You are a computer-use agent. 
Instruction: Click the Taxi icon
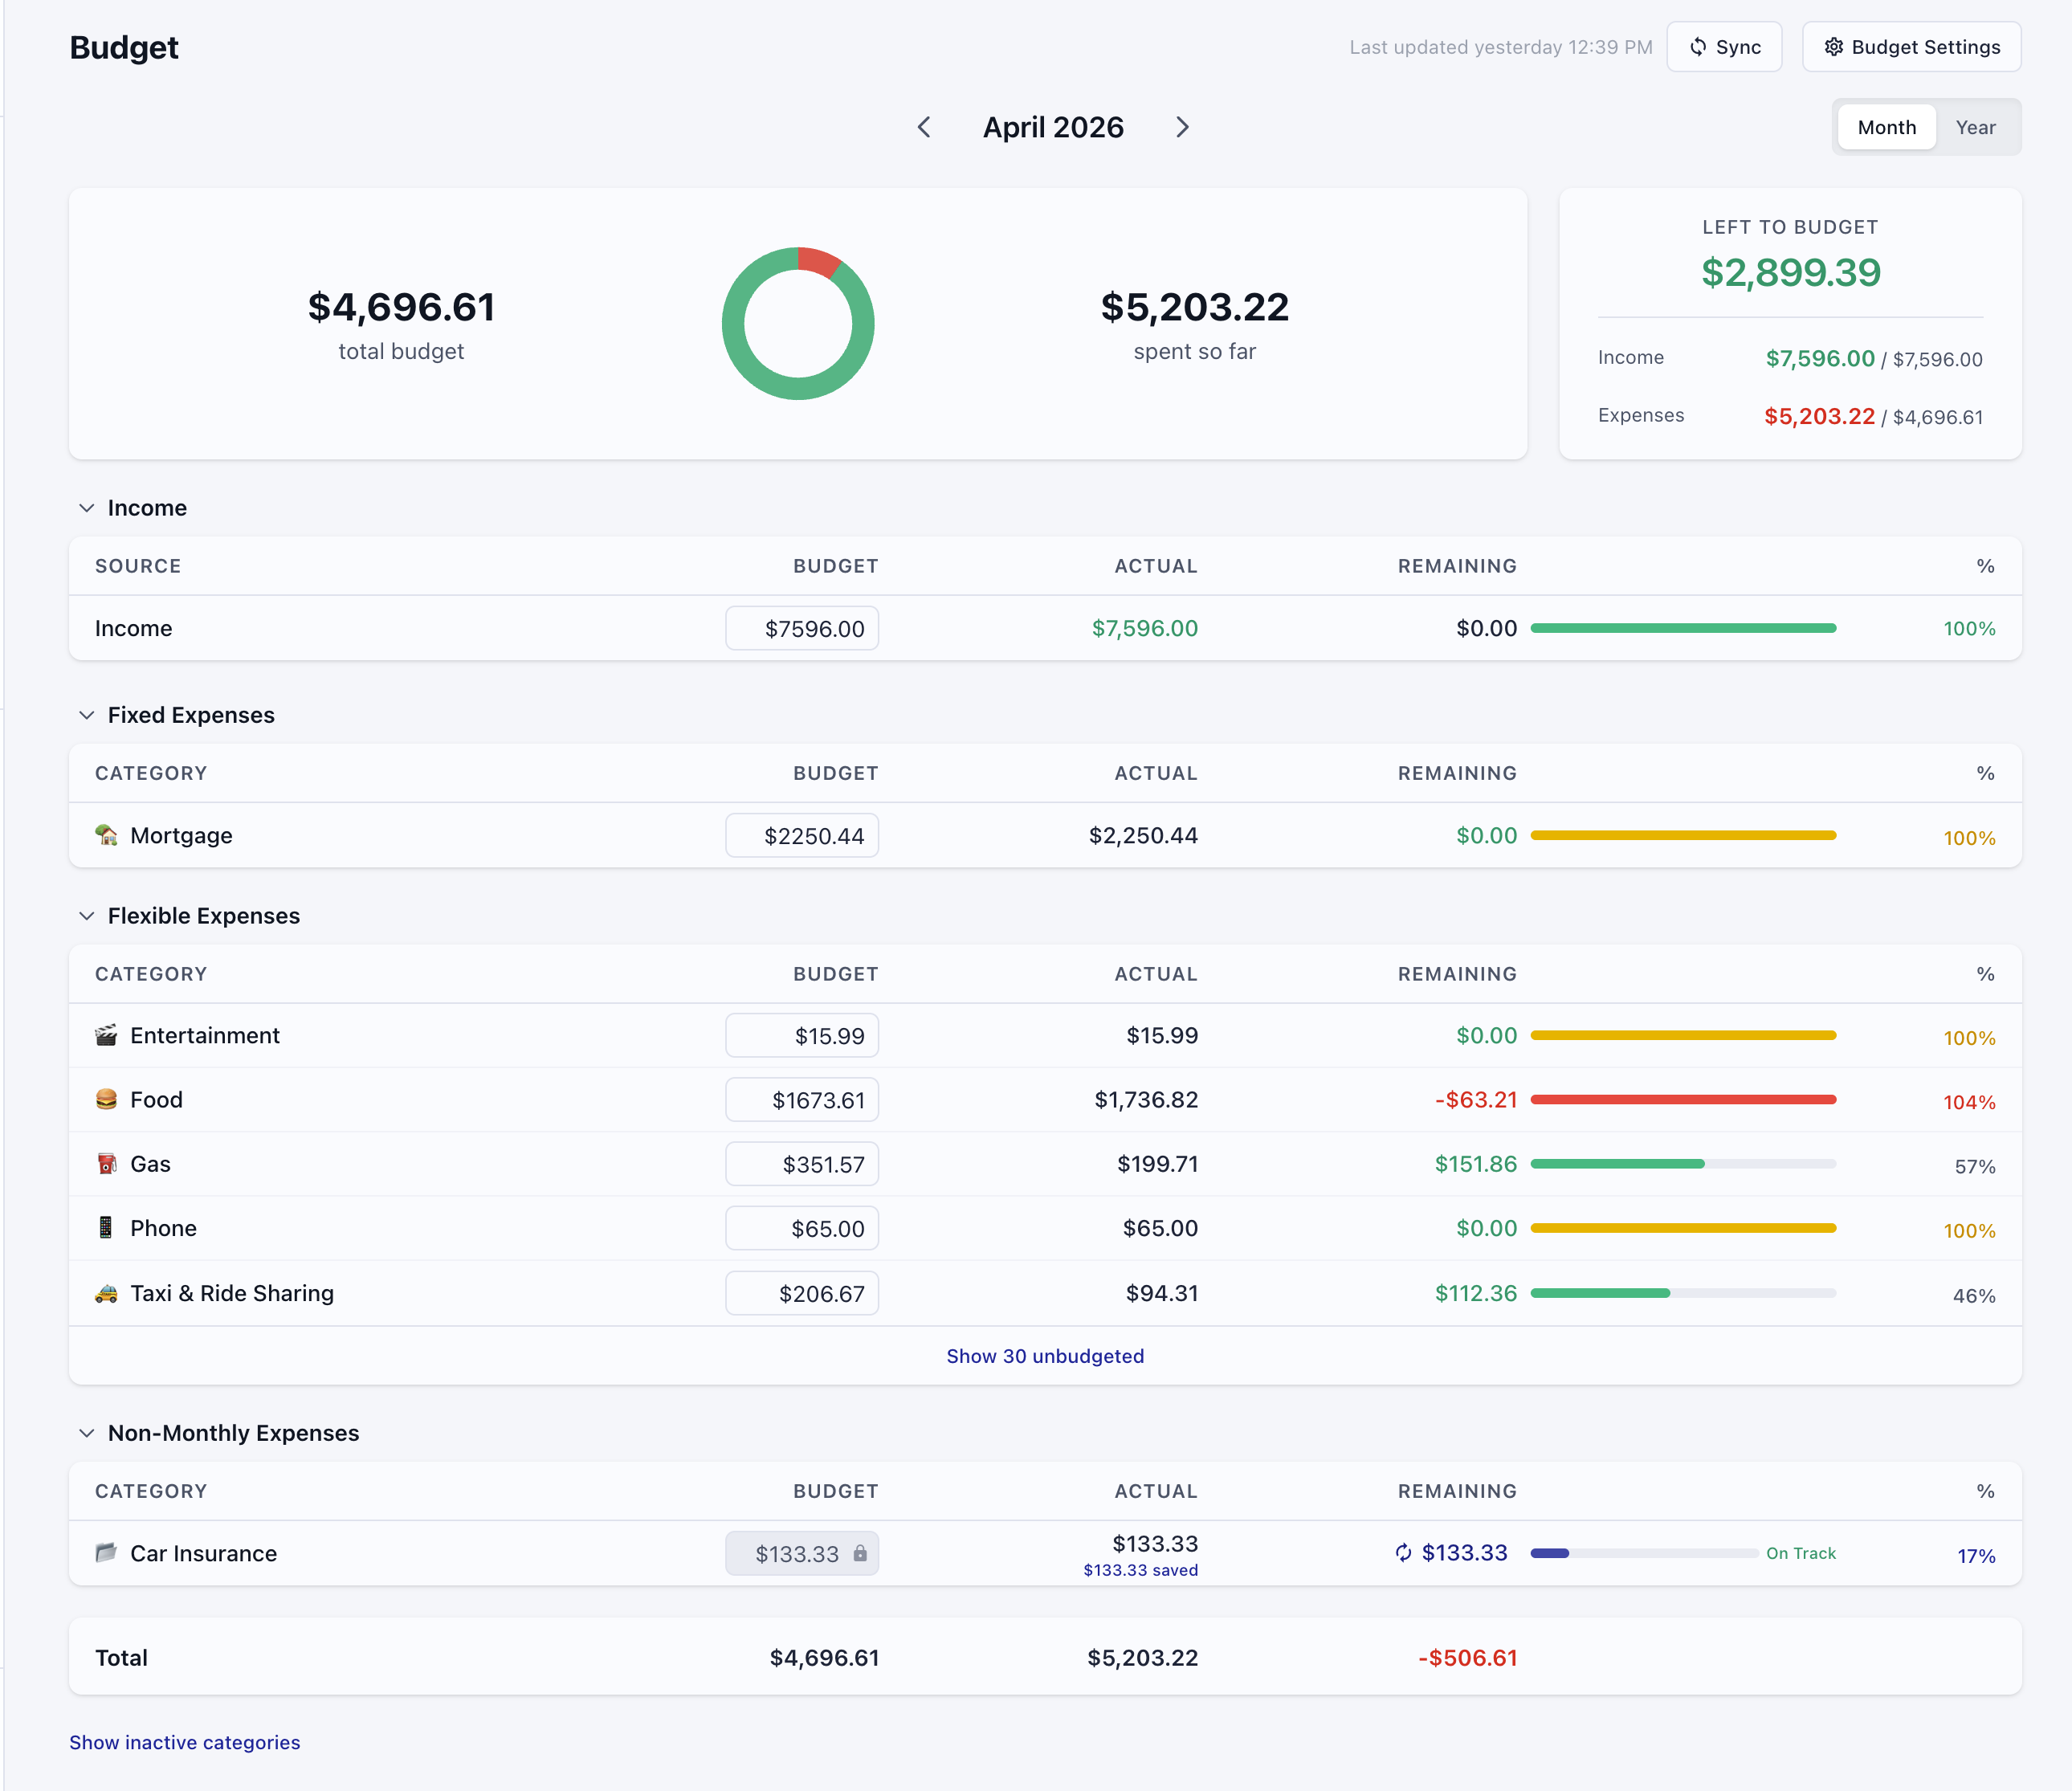(106, 1293)
